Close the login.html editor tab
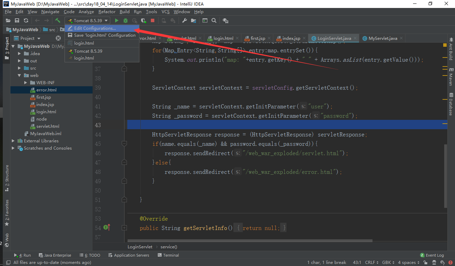Viewport: 455px width, 266px height. click(237, 38)
